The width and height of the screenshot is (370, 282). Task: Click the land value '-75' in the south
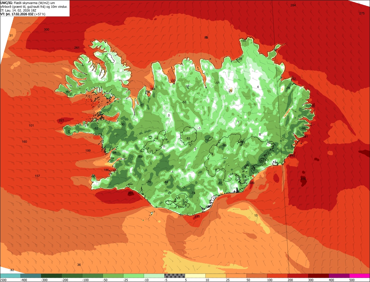coord(149,182)
